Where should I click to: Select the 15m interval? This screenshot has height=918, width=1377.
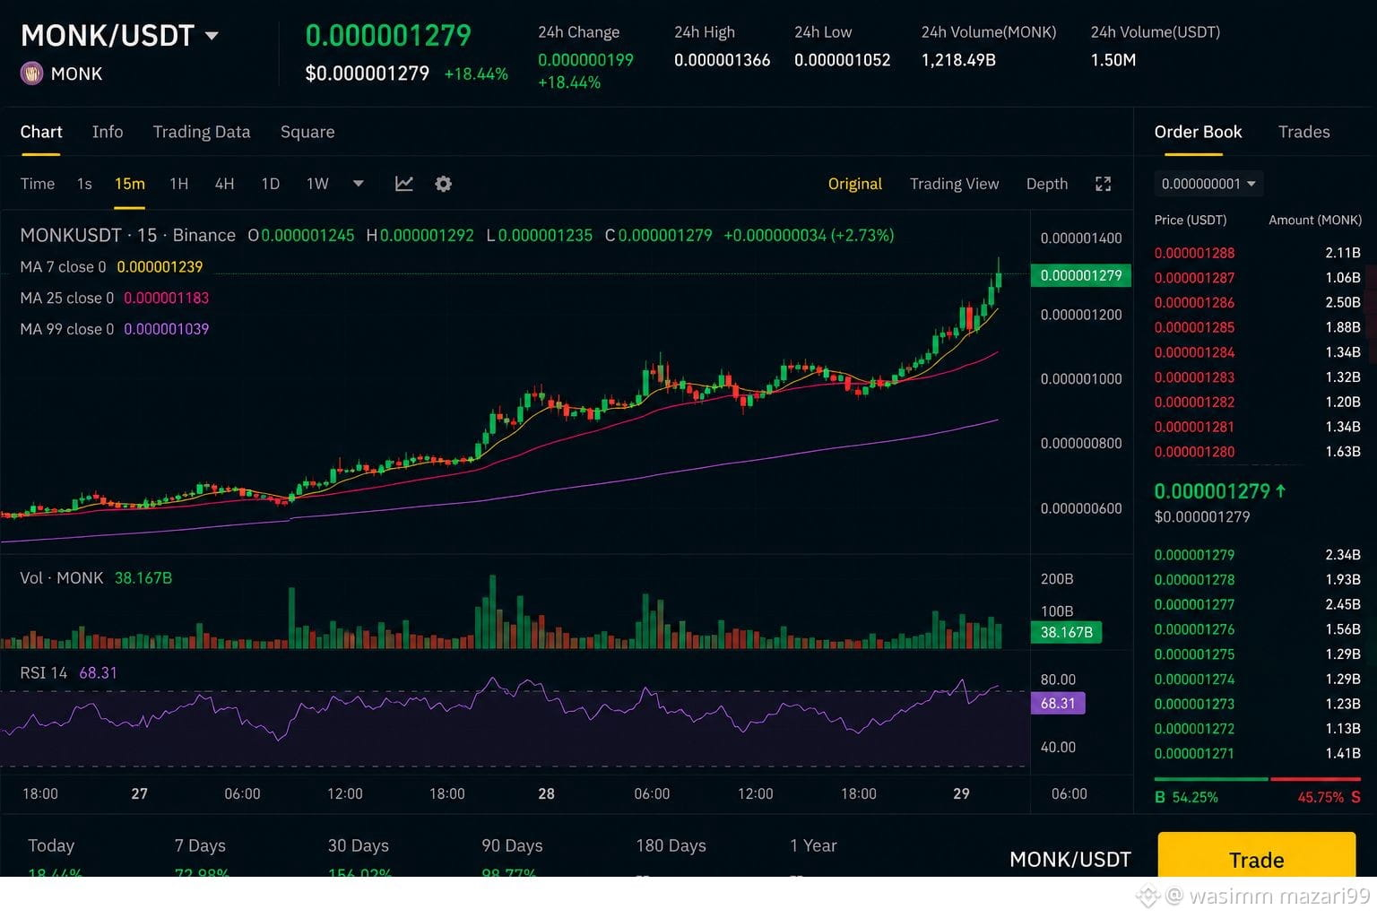pyautogui.click(x=130, y=184)
